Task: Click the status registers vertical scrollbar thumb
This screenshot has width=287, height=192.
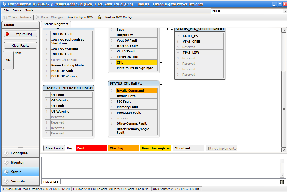Action: coord(284,109)
